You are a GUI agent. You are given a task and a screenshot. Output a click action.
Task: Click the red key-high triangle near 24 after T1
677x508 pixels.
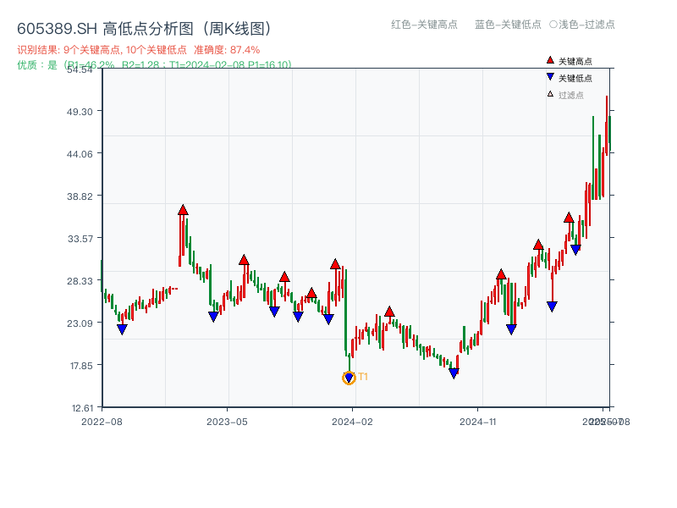[389, 312]
